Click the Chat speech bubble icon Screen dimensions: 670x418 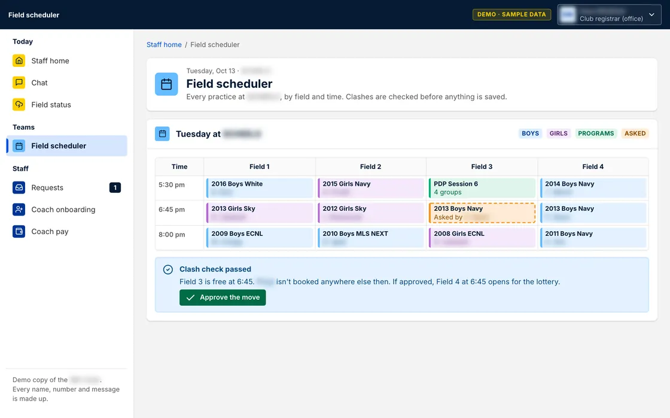tap(19, 82)
